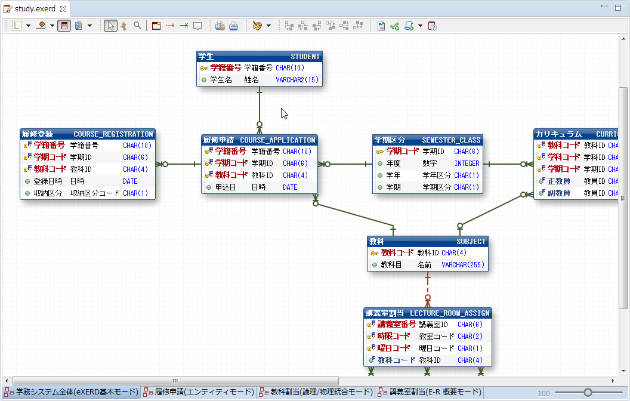Switch to 学務システム全体(eXERD基本モード) tab

tap(71, 392)
